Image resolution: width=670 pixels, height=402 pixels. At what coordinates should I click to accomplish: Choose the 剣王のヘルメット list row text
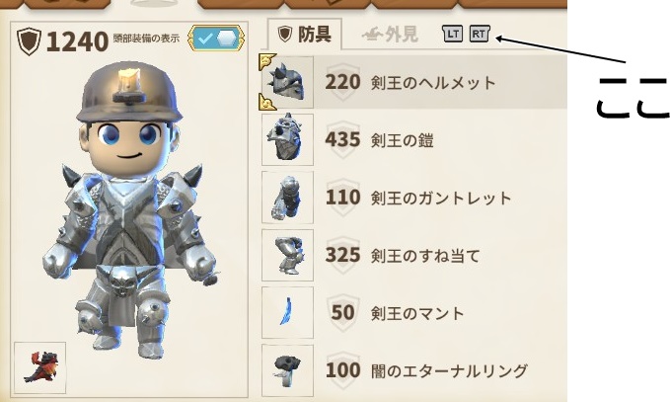coord(433,82)
